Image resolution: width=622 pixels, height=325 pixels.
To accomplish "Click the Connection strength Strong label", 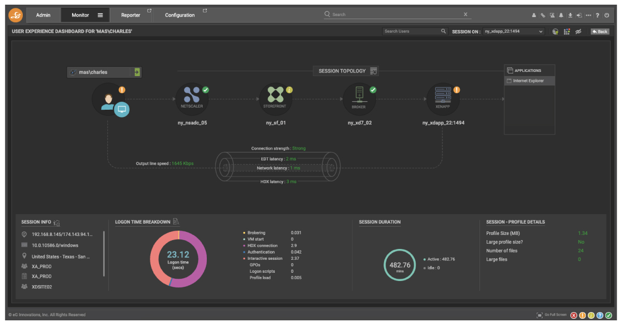I will [278, 149].
